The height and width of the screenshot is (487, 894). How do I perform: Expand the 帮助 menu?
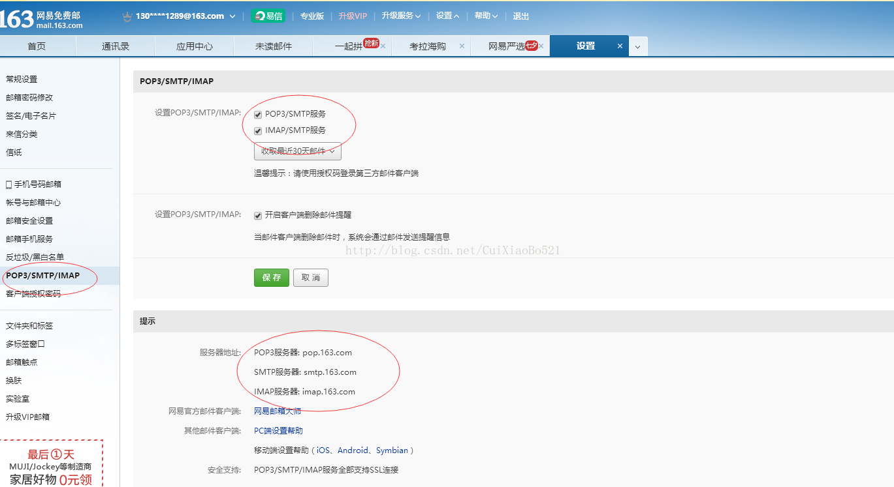coord(486,16)
